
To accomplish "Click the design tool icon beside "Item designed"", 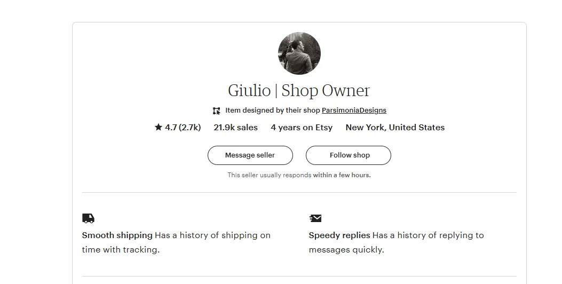I will (x=216, y=111).
